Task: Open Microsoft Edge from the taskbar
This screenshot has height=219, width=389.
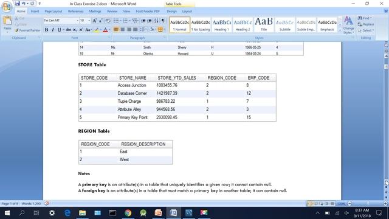Action: 67,213
